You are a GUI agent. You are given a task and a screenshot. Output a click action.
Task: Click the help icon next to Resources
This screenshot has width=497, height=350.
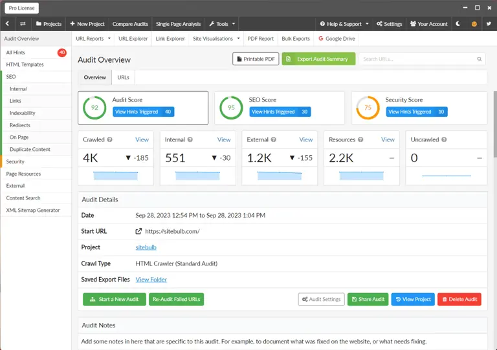[360, 139]
